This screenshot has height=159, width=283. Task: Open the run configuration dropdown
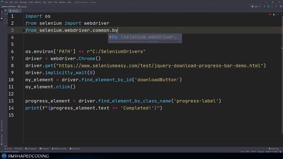[x=256, y=7]
